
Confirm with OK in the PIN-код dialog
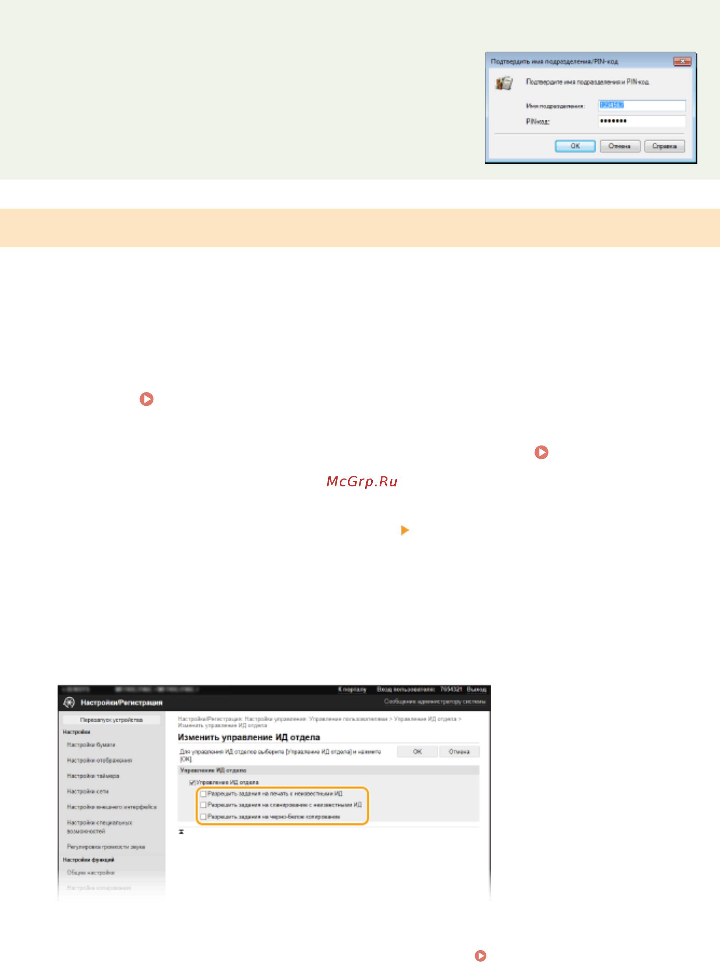pyautogui.click(x=575, y=146)
